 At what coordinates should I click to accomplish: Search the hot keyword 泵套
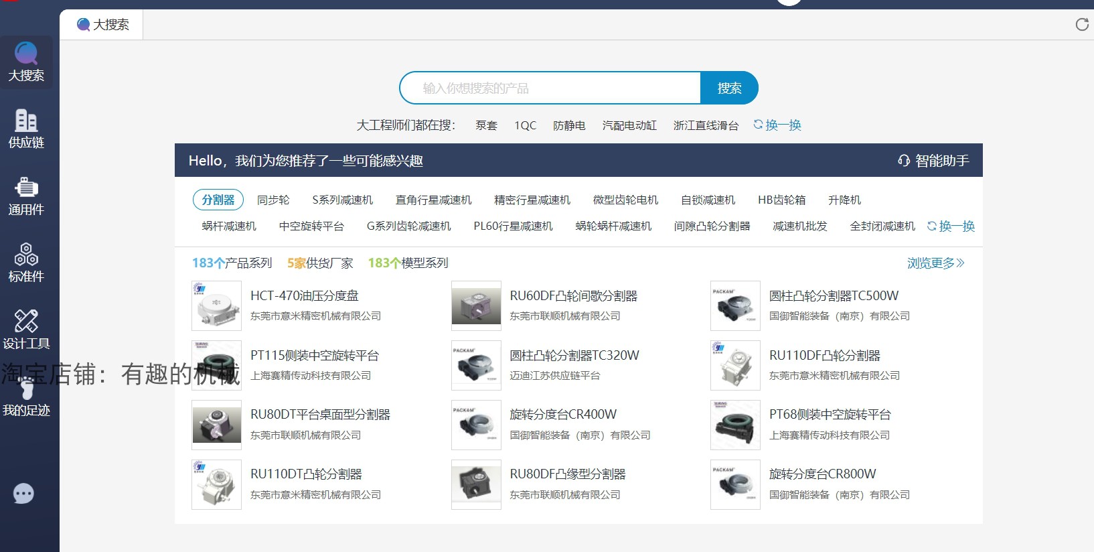pyautogui.click(x=486, y=125)
